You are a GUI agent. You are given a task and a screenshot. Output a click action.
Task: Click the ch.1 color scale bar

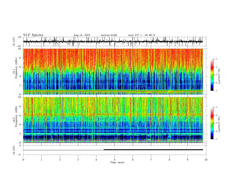click(212, 75)
